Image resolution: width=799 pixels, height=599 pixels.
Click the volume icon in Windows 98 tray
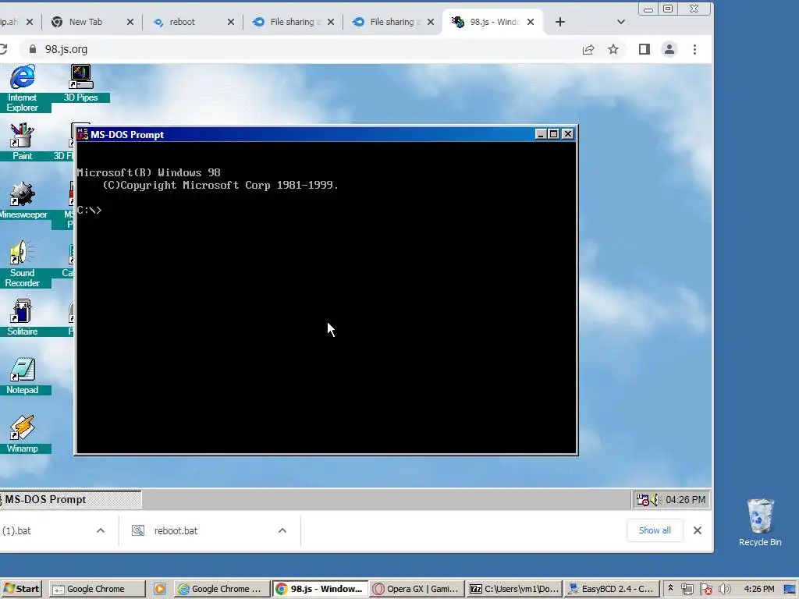click(655, 500)
